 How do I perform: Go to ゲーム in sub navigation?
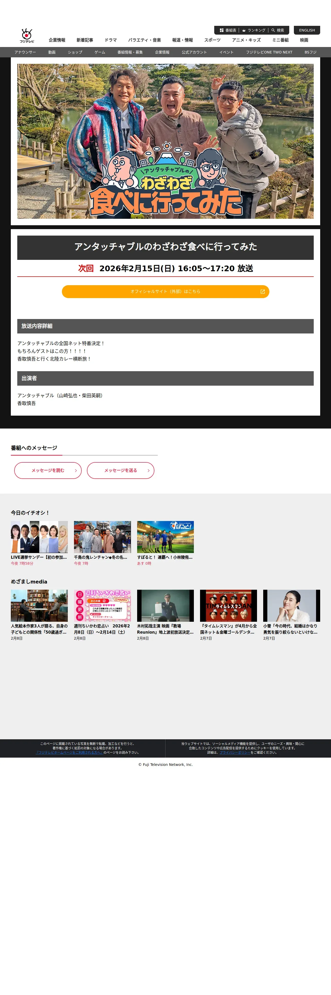(100, 52)
